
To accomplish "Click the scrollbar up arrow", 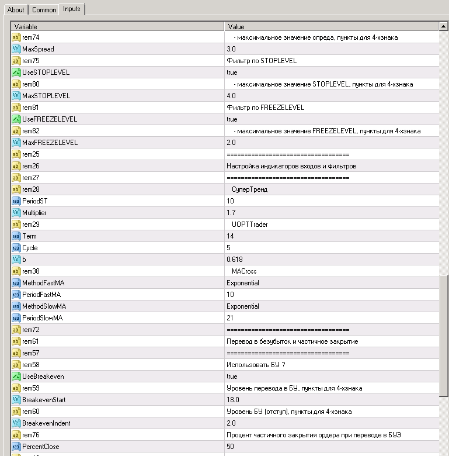I will tap(443, 26).
